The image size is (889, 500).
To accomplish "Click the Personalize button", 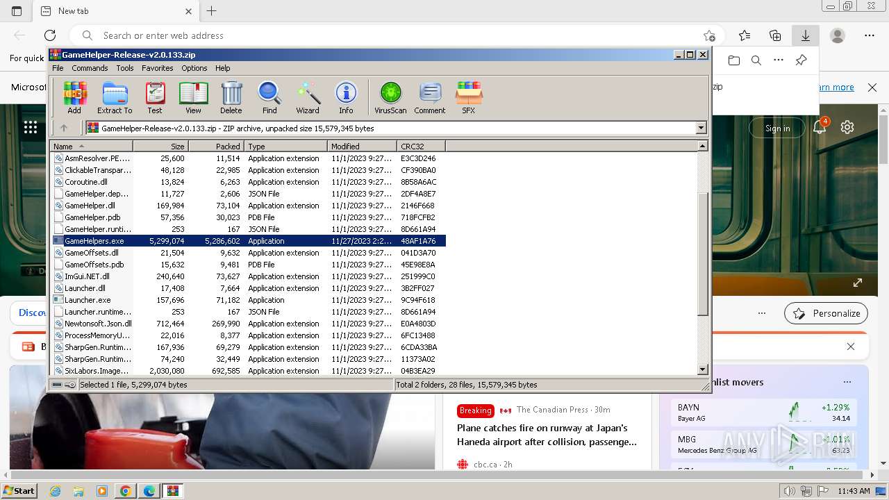I will 826,313.
